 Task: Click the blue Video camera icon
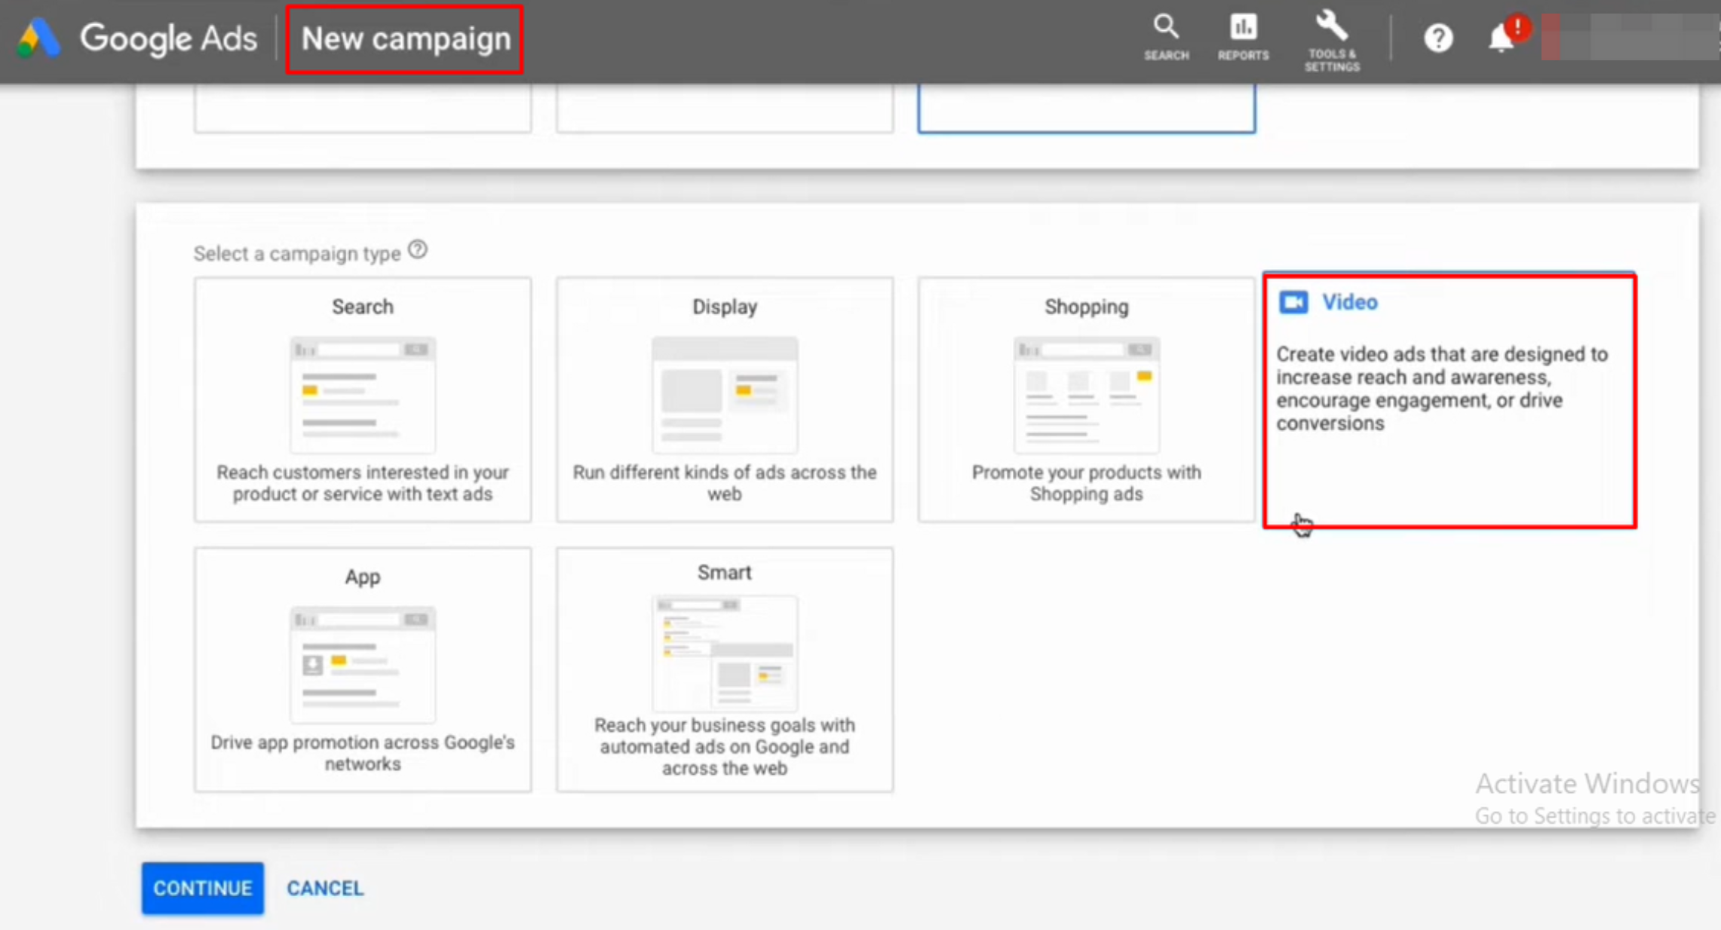[x=1294, y=301]
